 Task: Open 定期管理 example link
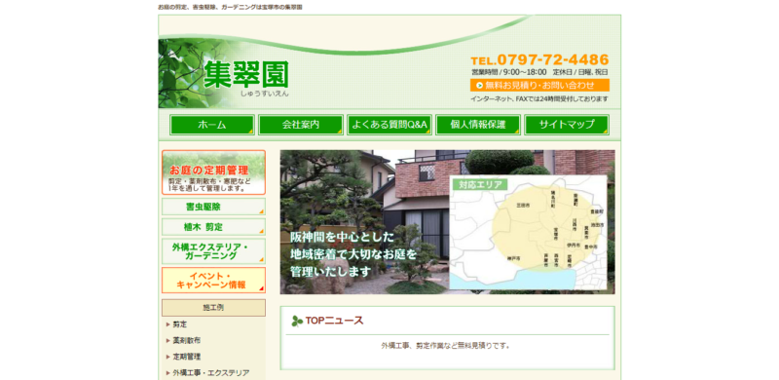click(x=187, y=357)
